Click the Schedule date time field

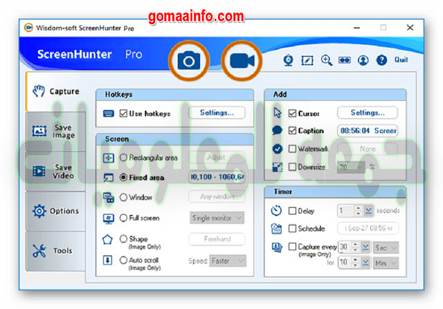[368, 228]
